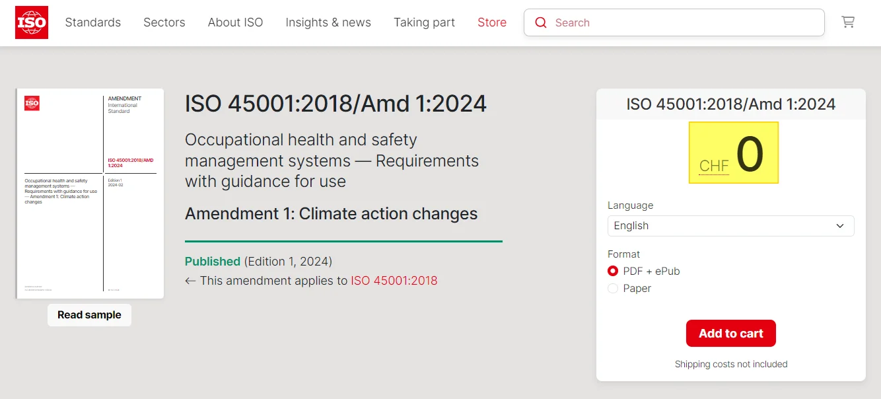Image resolution: width=881 pixels, height=399 pixels.
Task: Open the About ISO menu
Action: click(x=235, y=22)
